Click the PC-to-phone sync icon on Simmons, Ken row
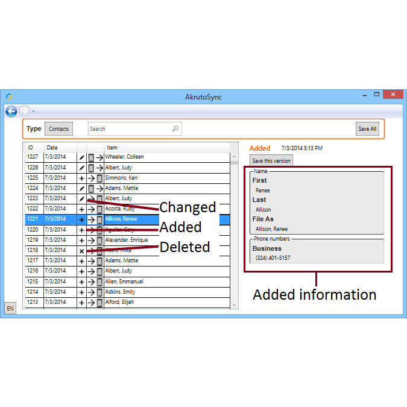 point(95,178)
